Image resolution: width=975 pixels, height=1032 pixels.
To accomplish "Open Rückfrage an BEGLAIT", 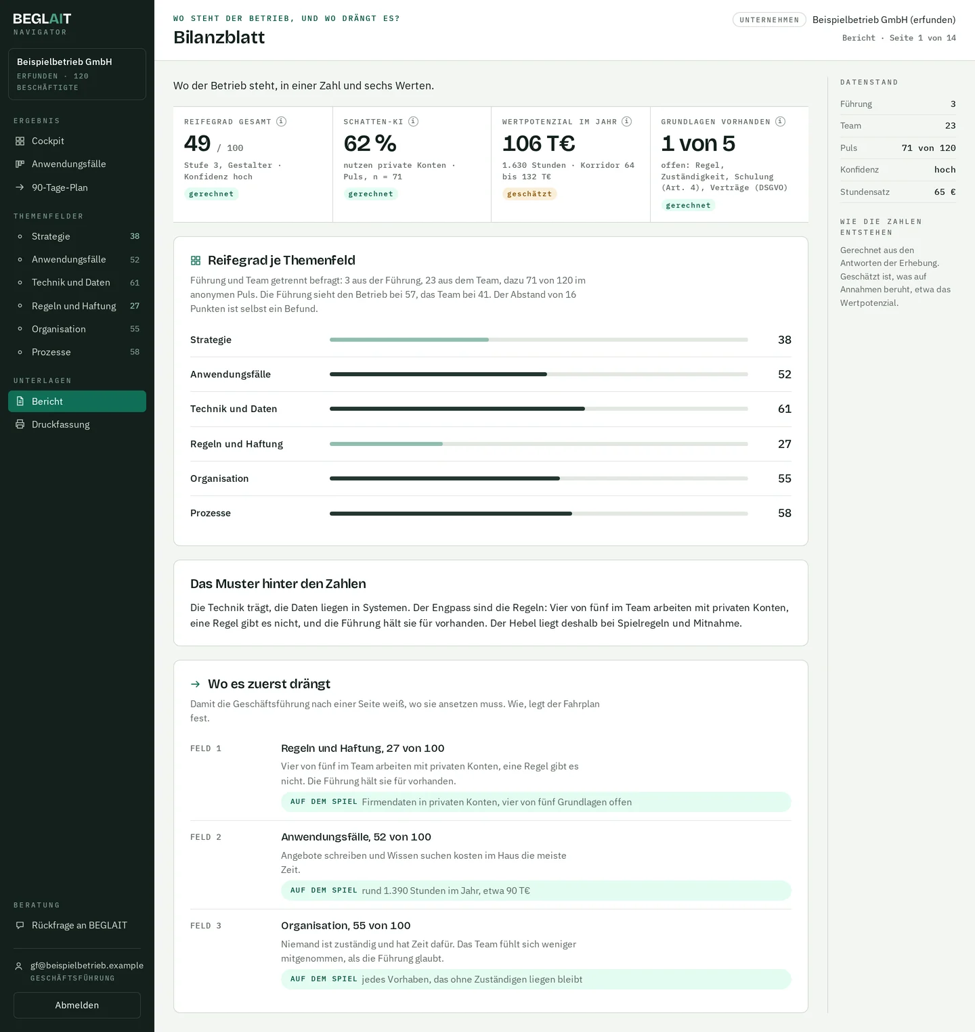I will tap(77, 925).
